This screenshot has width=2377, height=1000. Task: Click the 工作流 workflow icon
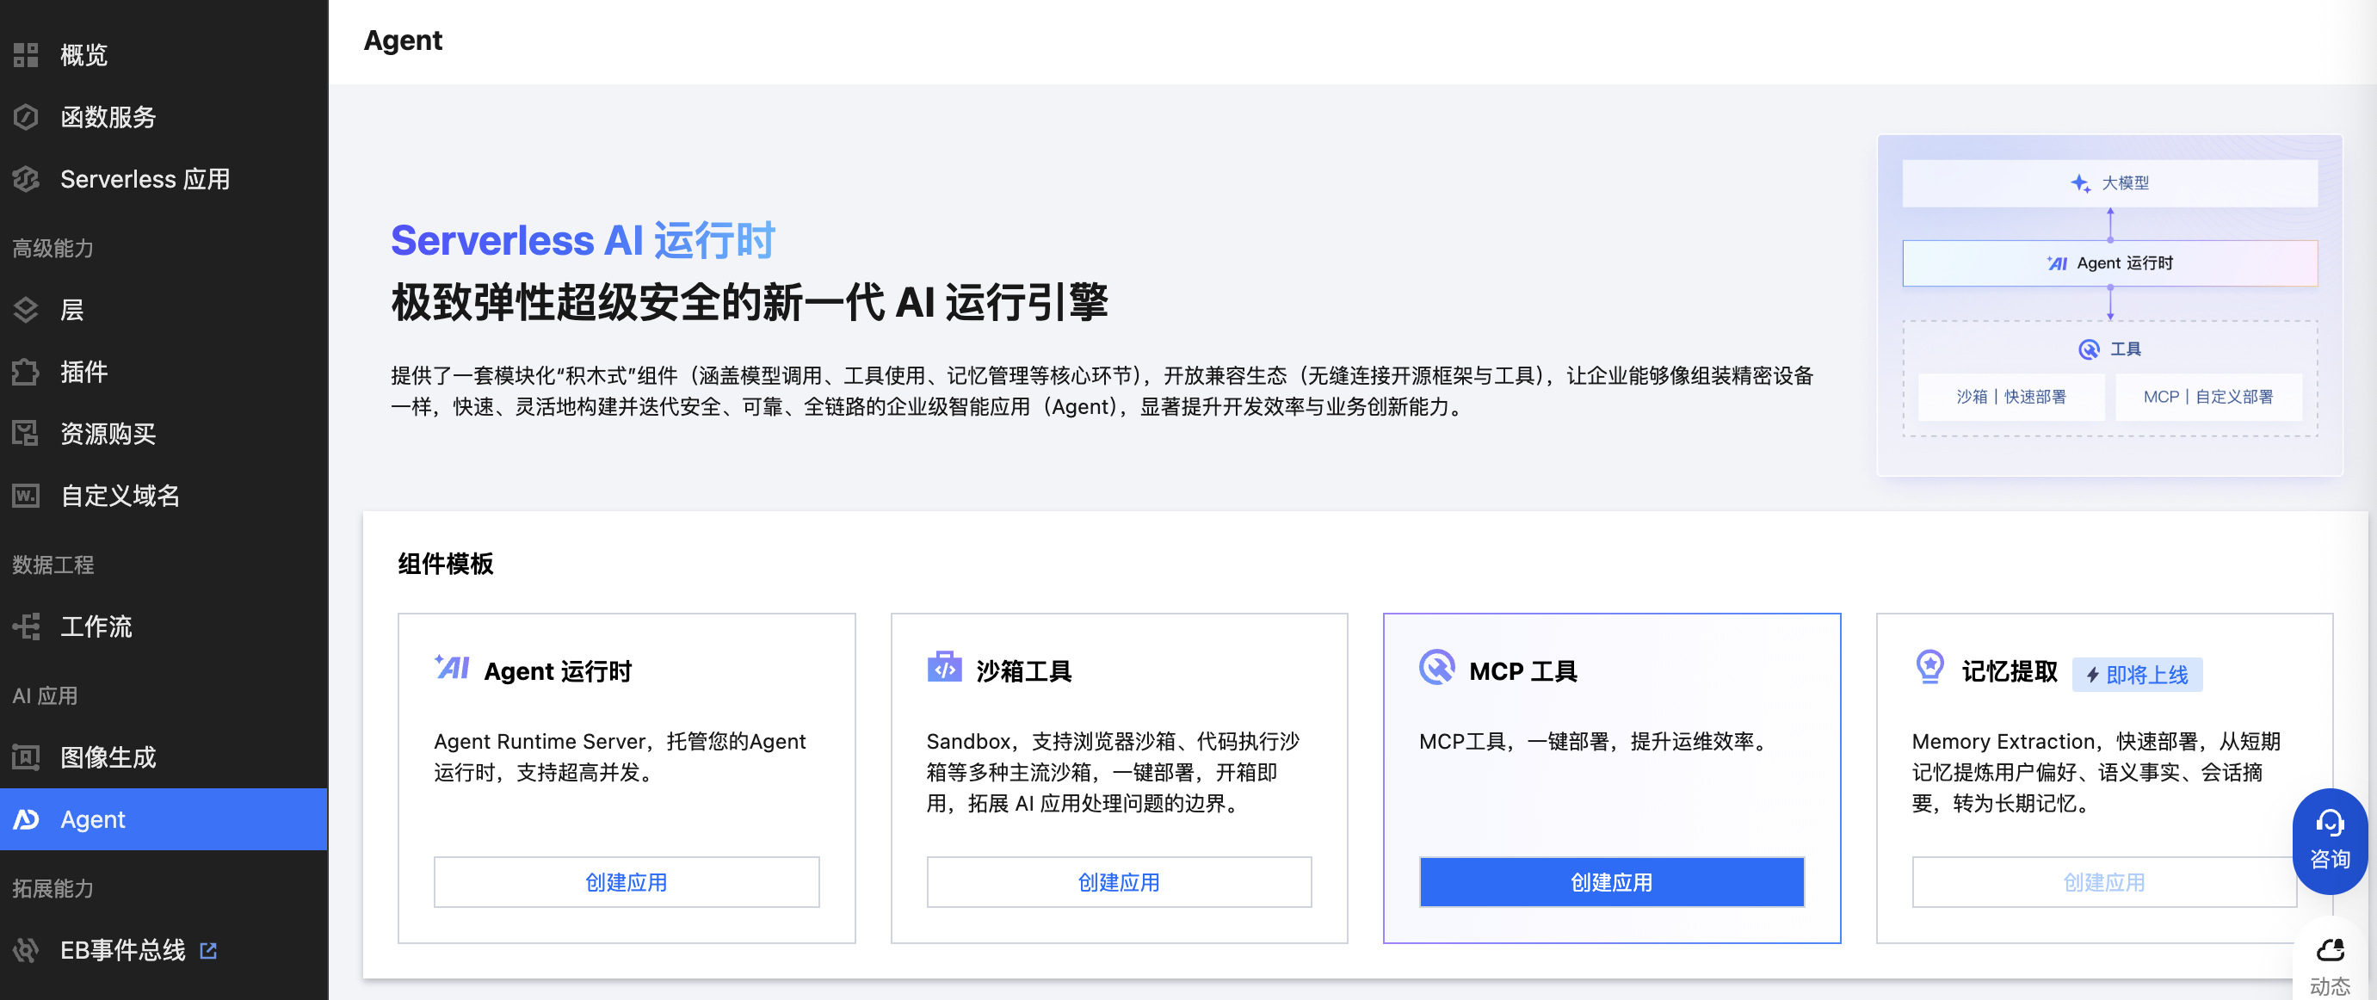pyautogui.click(x=26, y=627)
